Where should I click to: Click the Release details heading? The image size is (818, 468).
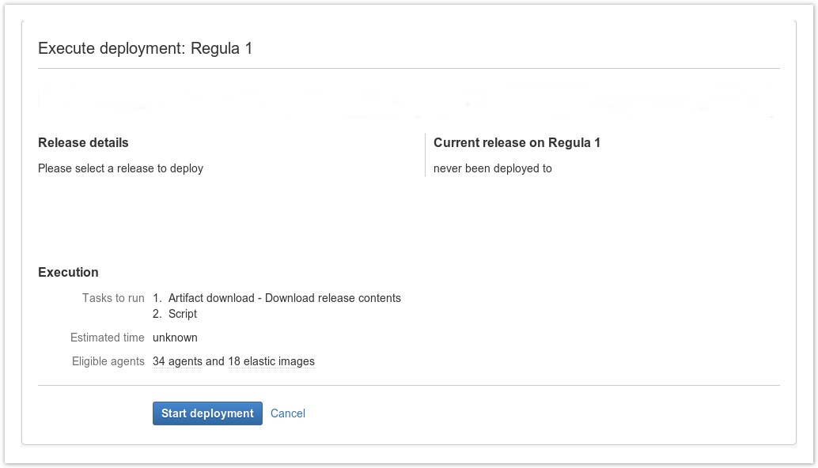click(x=83, y=142)
